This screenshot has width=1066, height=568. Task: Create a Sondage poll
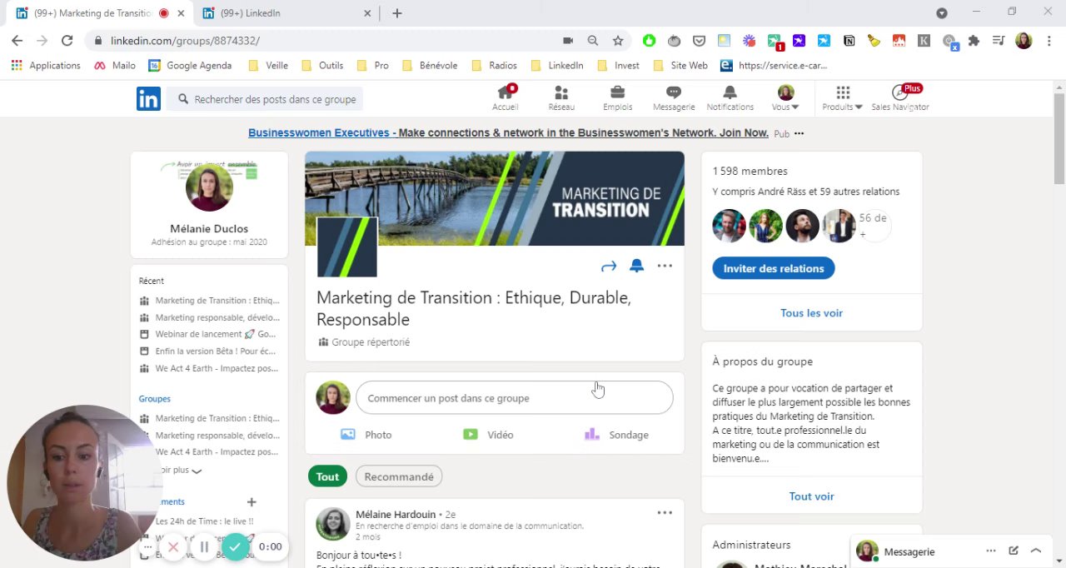[x=616, y=435]
